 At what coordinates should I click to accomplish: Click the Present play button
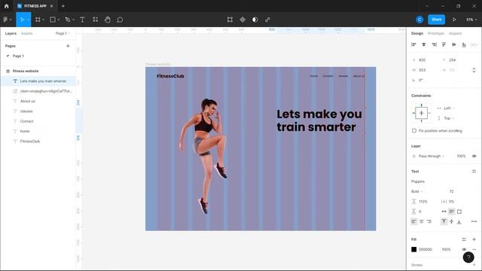454,20
